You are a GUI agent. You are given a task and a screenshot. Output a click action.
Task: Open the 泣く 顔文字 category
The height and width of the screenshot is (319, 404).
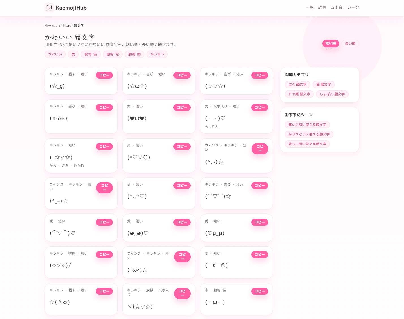pyautogui.click(x=297, y=85)
